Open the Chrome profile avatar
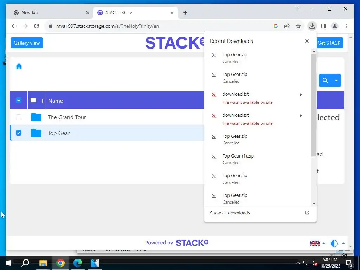This screenshot has height=270, width=360. tap(335, 26)
